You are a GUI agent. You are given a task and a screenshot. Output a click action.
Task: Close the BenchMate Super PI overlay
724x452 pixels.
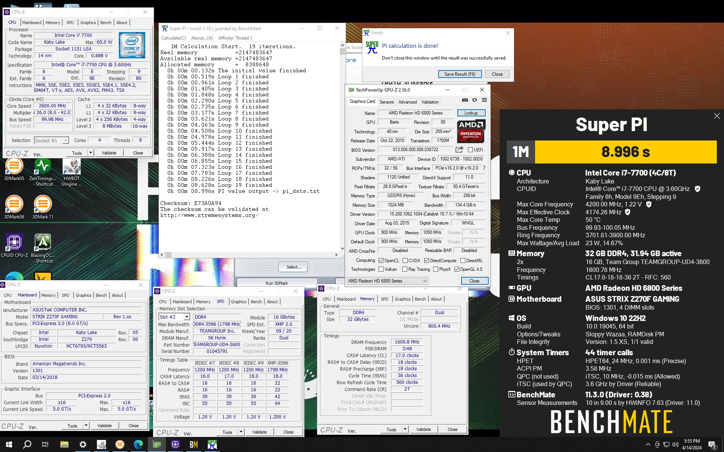pos(717,116)
